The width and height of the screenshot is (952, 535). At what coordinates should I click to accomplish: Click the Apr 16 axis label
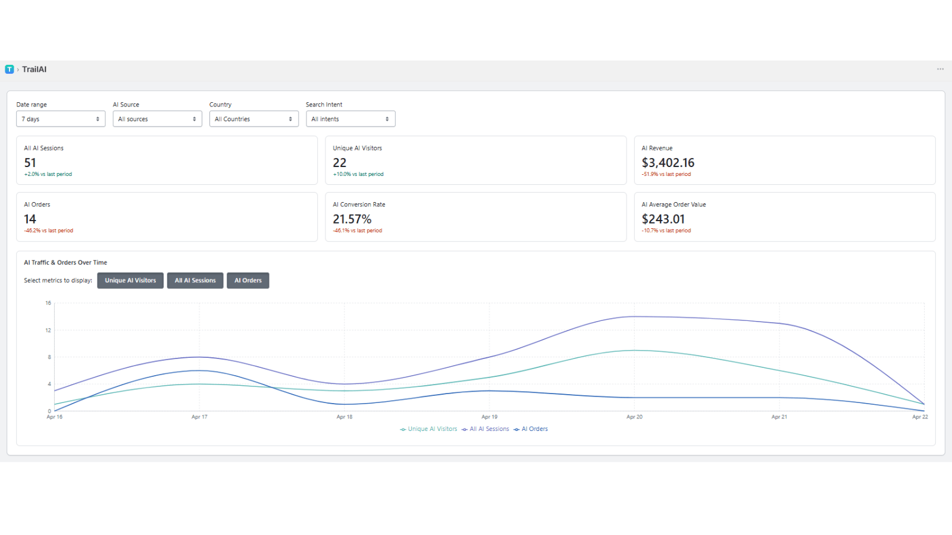[x=55, y=417]
